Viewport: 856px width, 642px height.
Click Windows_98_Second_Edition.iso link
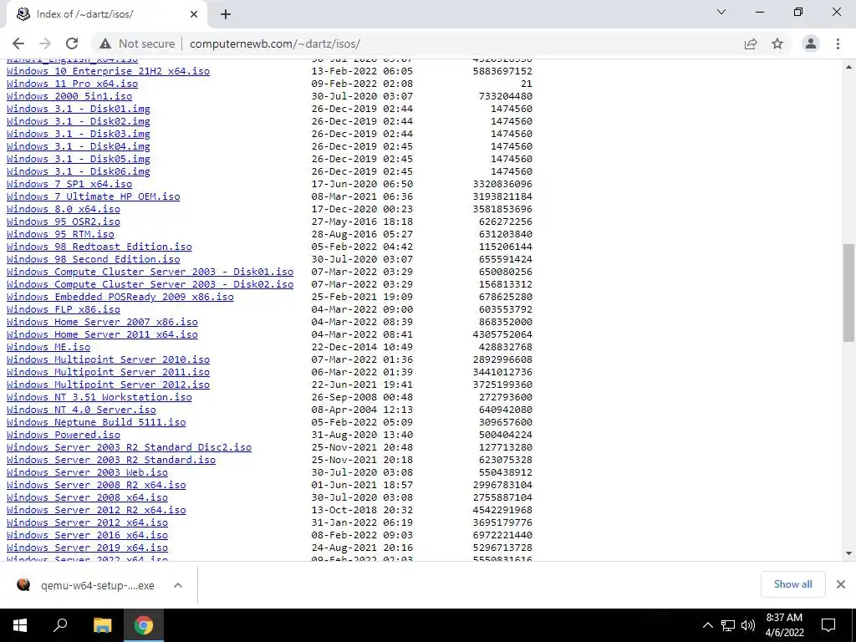(x=94, y=259)
